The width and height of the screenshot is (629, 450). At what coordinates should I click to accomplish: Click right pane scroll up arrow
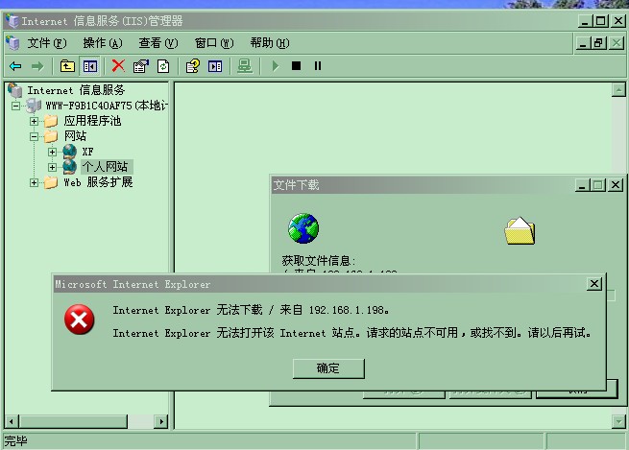coord(618,90)
